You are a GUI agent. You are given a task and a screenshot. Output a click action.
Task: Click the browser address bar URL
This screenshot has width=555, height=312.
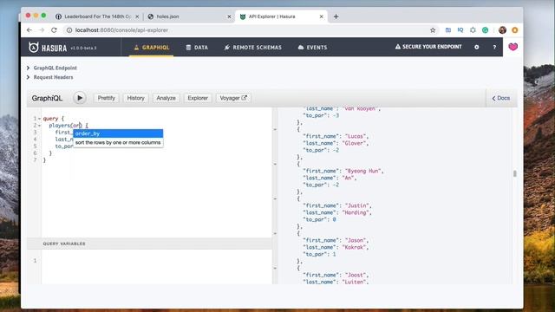click(121, 30)
